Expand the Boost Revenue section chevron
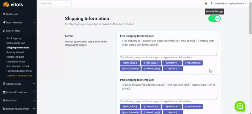The image size is (252, 114). point(34,22)
